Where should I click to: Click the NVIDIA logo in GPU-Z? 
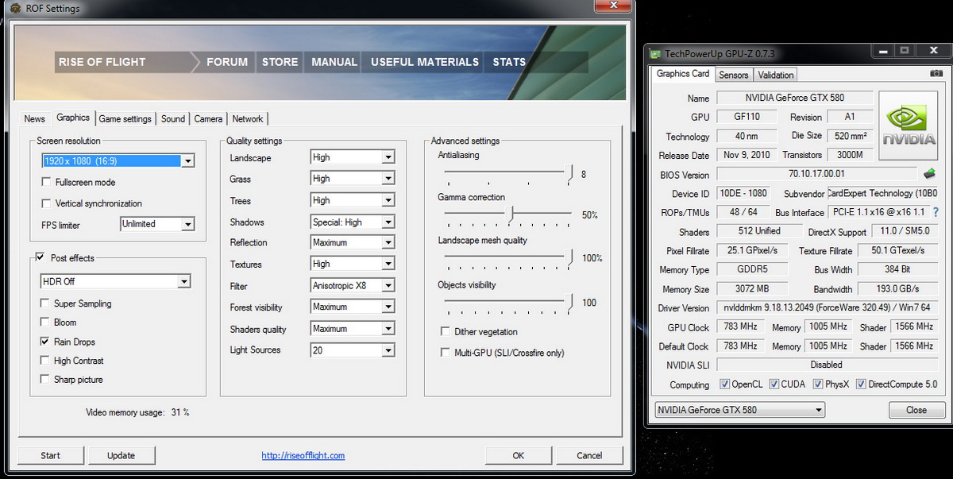[x=909, y=127]
